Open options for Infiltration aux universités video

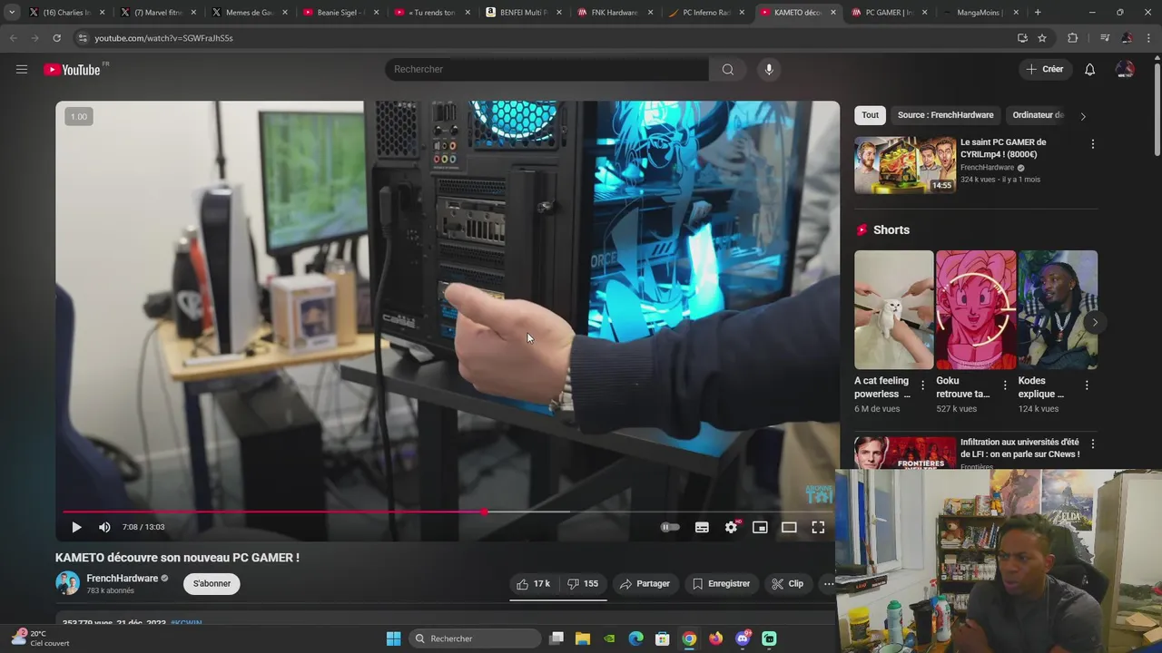pos(1092,444)
